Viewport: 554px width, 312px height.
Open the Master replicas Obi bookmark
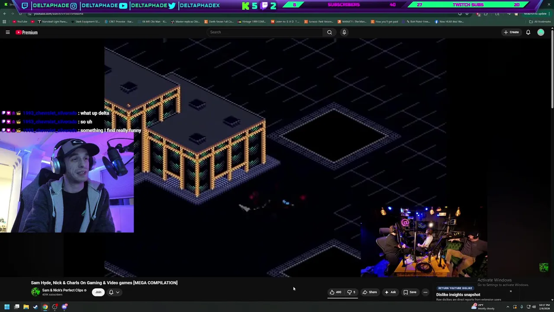coord(186,22)
